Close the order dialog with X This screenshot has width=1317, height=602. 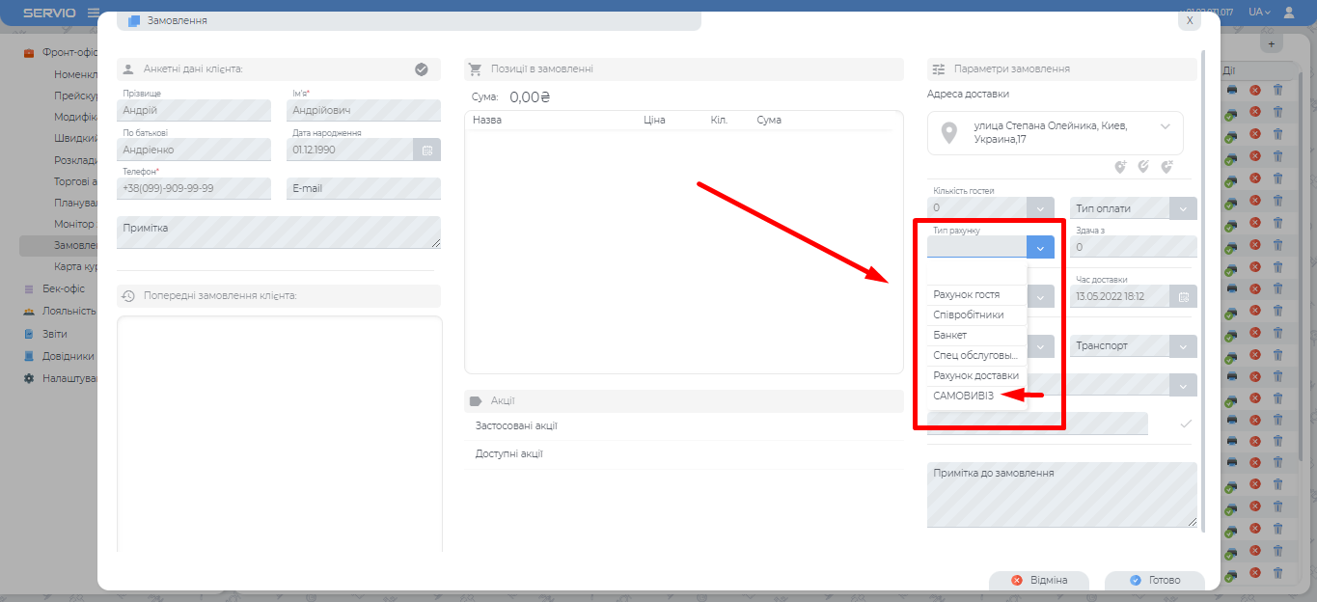pos(1190,20)
